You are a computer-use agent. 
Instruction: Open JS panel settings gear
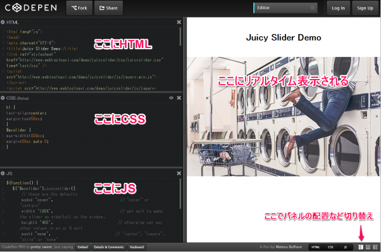tap(3, 173)
